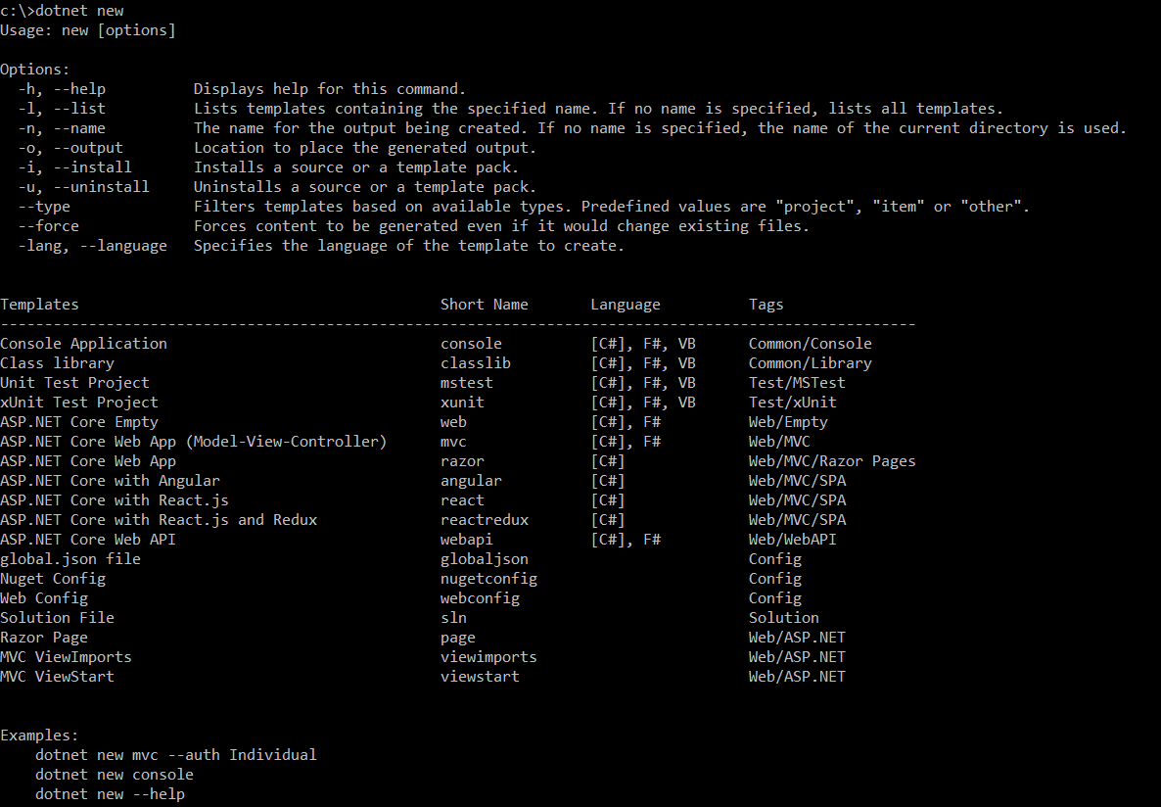Click the short name 'nugetconfig'

(488, 579)
